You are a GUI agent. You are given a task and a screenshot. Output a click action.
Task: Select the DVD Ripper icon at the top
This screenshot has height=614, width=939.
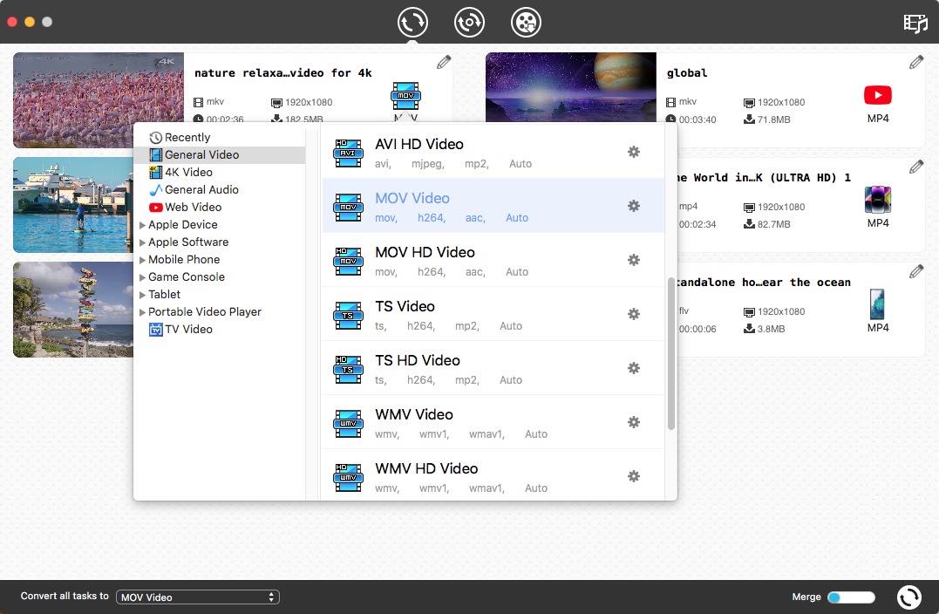coord(469,23)
